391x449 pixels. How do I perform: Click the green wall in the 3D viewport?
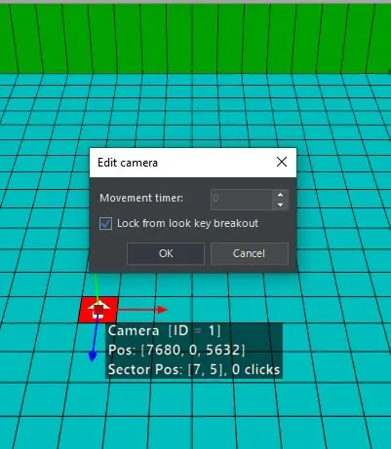[195, 38]
